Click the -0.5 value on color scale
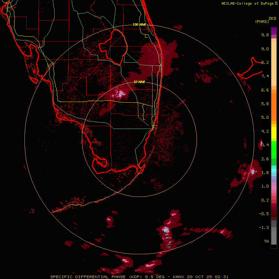The height and width of the screenshot is (279, 279). point(264,214)
